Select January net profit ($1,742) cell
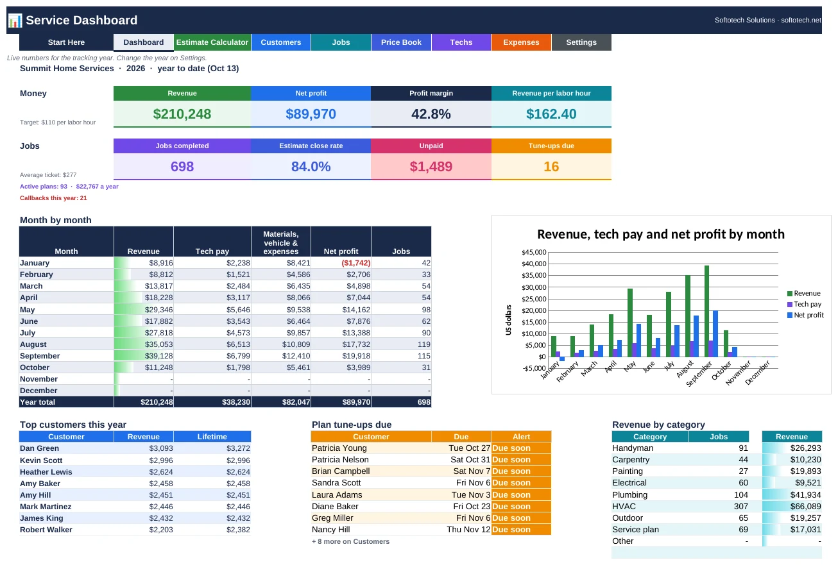The height and width of the screenshot is (565, 838). click(x=341, y=263)
